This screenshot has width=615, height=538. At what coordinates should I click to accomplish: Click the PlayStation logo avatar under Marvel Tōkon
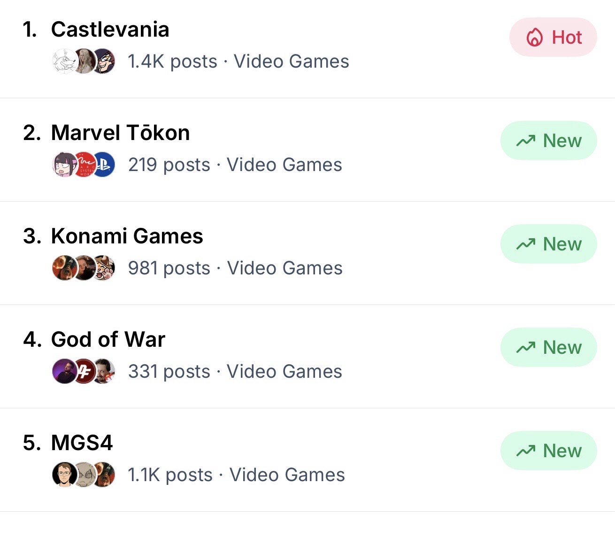(x=105, y=165)
